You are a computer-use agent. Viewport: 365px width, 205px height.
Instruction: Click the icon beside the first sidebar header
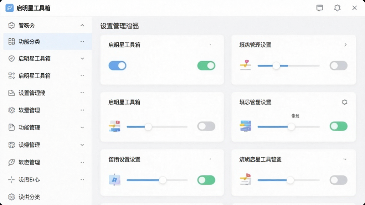pyautogui.click(x=11, y=25)
